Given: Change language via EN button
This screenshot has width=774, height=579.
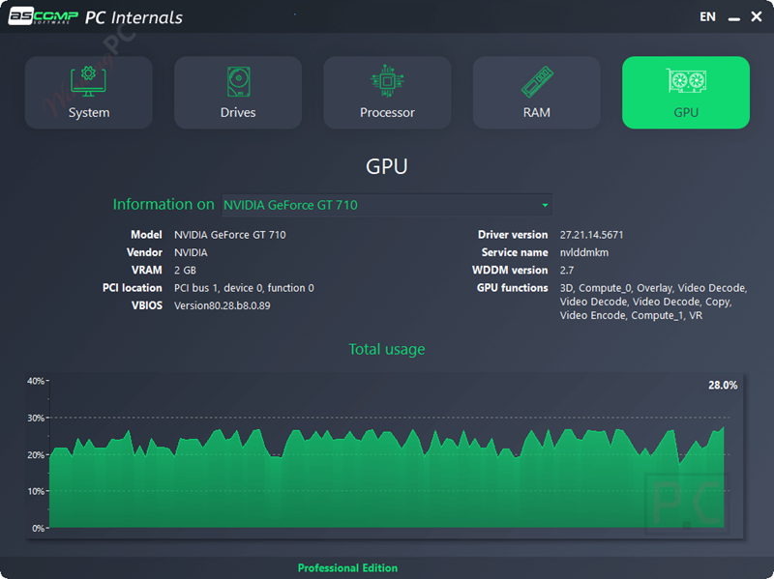Looking at the screenshot, I should tap(707, 16).
